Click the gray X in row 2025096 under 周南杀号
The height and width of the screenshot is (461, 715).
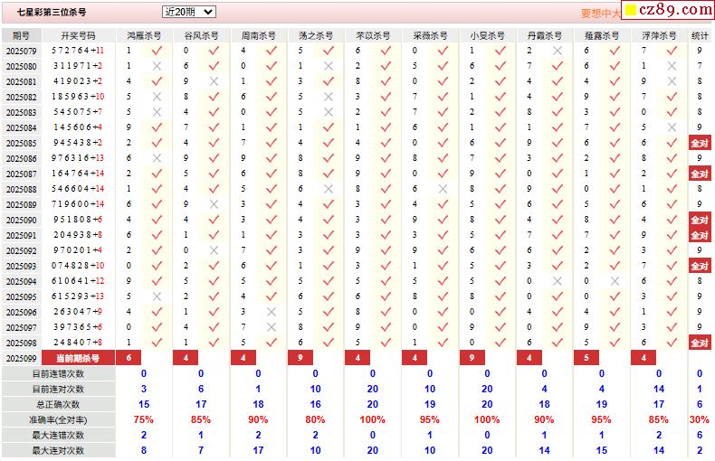[272, 312]
